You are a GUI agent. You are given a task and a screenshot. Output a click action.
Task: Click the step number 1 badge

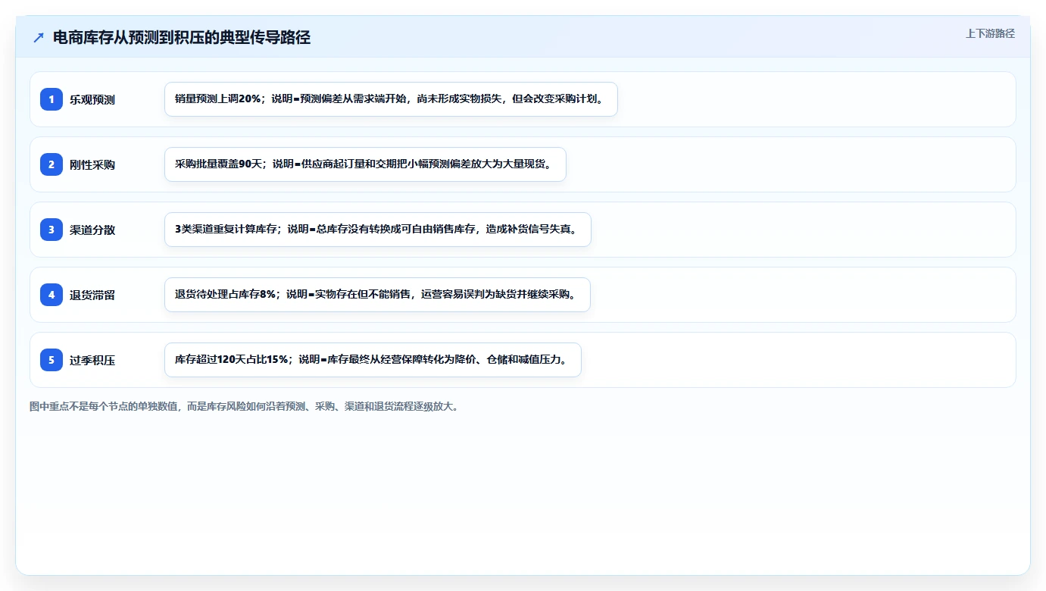point(52,99)
